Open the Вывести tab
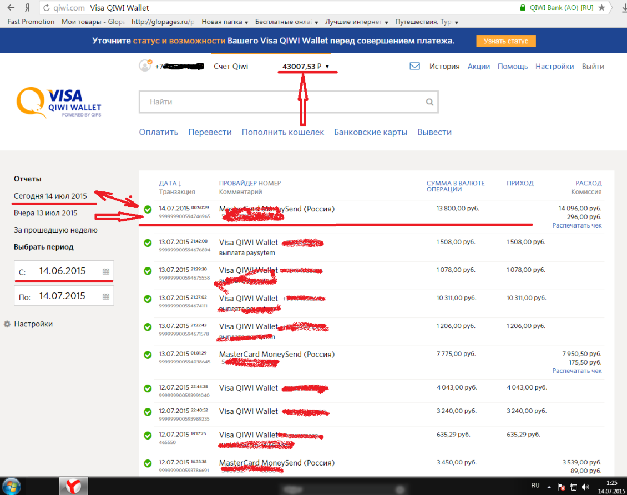 pyautogui.click(x=434, y=132)
